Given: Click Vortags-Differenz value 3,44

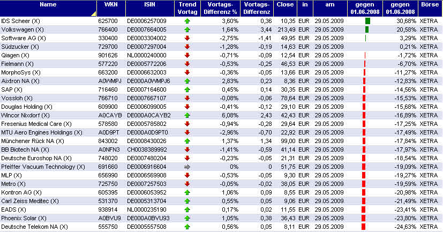Looking at the screenshot, I should click(266, 29).
